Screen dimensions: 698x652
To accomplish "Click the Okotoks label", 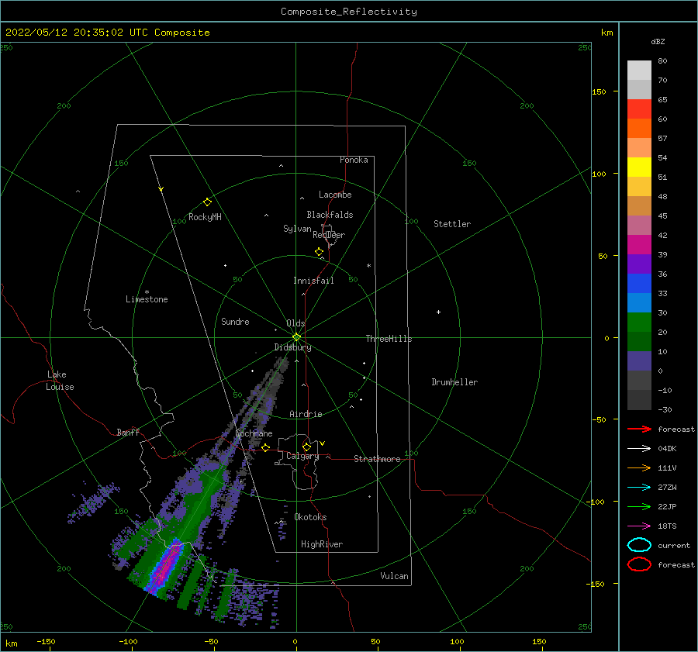I will click(x=310, y=516).
